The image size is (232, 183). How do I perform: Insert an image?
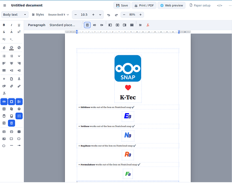coord(4,139)
